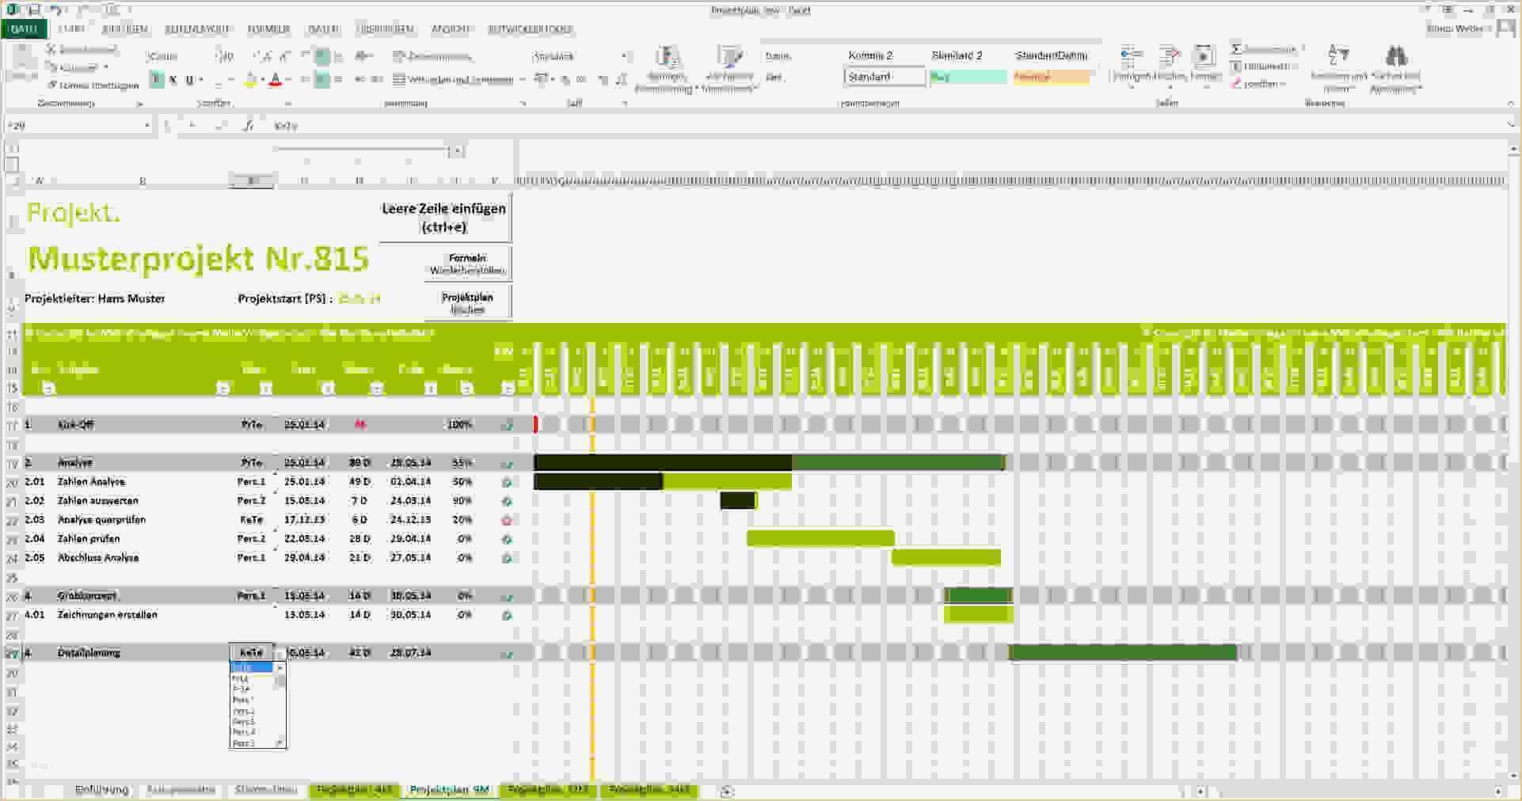This screenshot has height=801, width=1522.
Task: Open the FORMELN ribbon tab
Action: coord(268,29)
